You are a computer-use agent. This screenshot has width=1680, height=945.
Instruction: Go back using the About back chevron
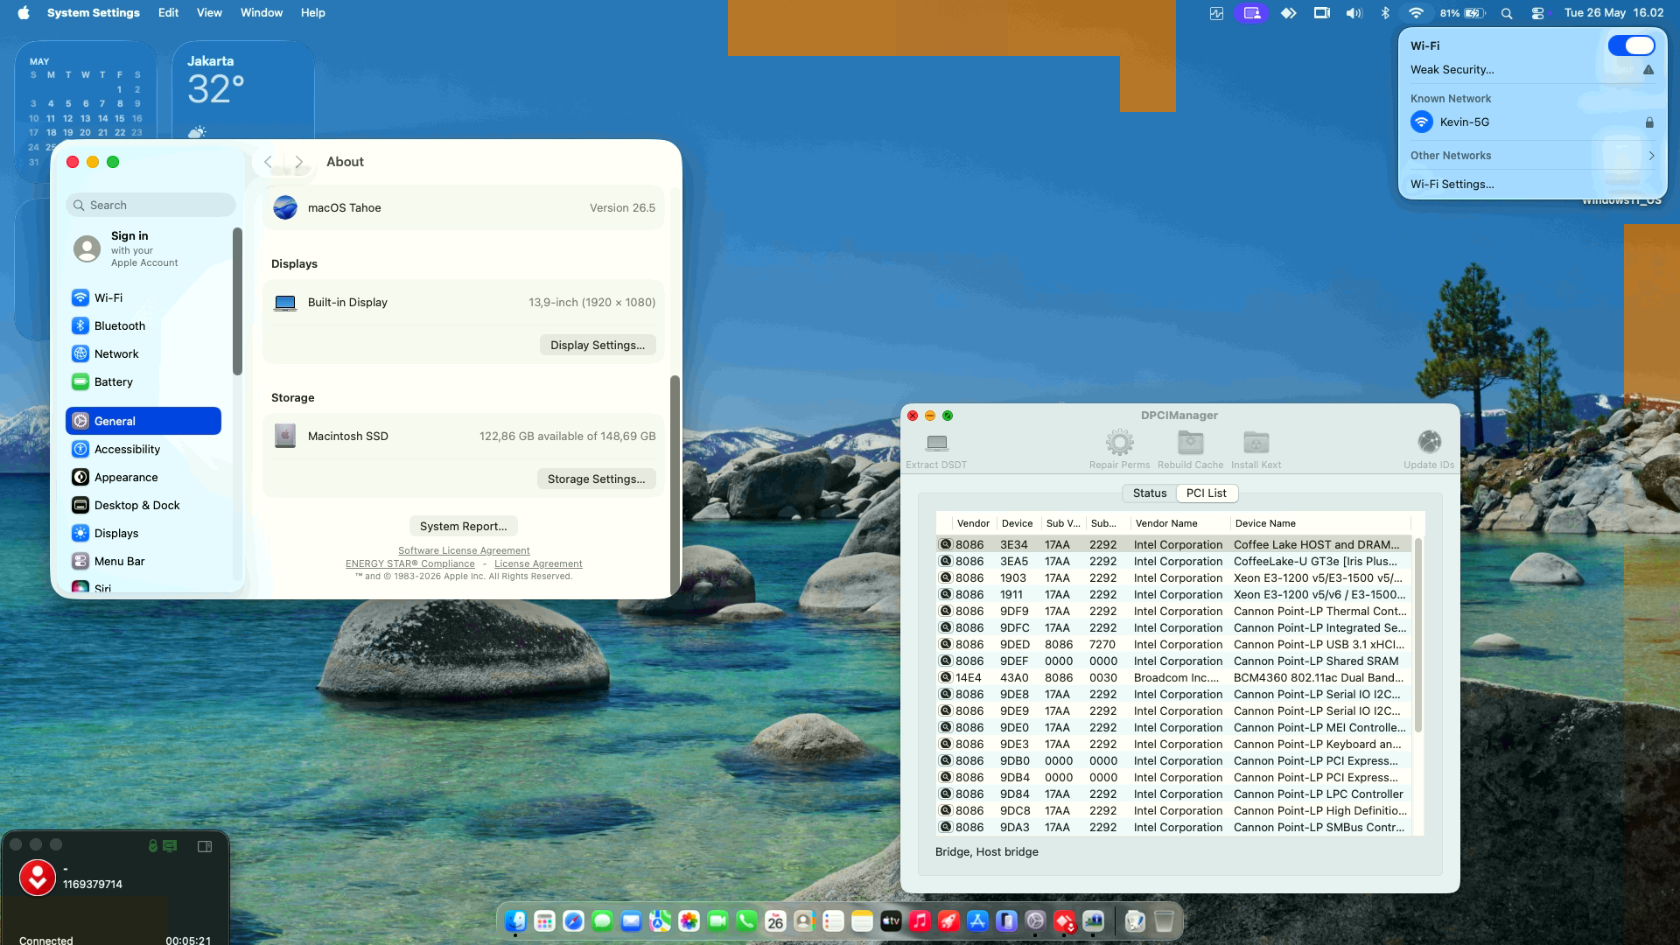coord(269,162)
